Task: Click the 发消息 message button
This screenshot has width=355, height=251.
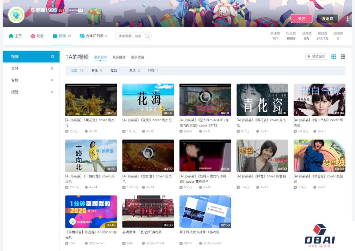Action: pos(327,19)
